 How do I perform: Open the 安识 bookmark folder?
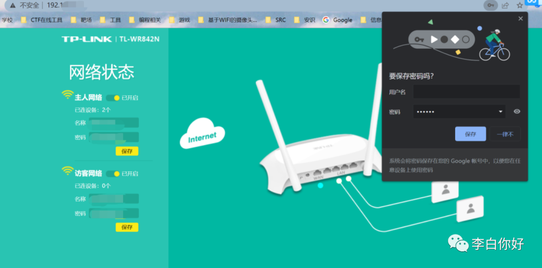coord(305,20)
